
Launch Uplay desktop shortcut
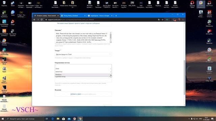pos(13,13)
